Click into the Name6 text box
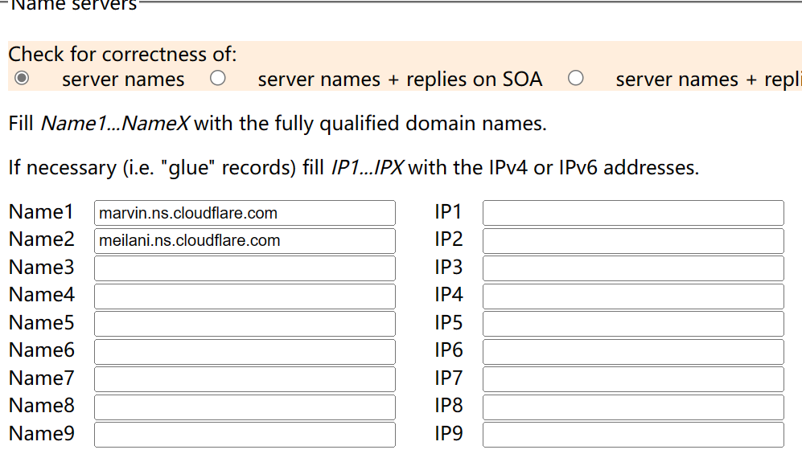 coord(245,351)
